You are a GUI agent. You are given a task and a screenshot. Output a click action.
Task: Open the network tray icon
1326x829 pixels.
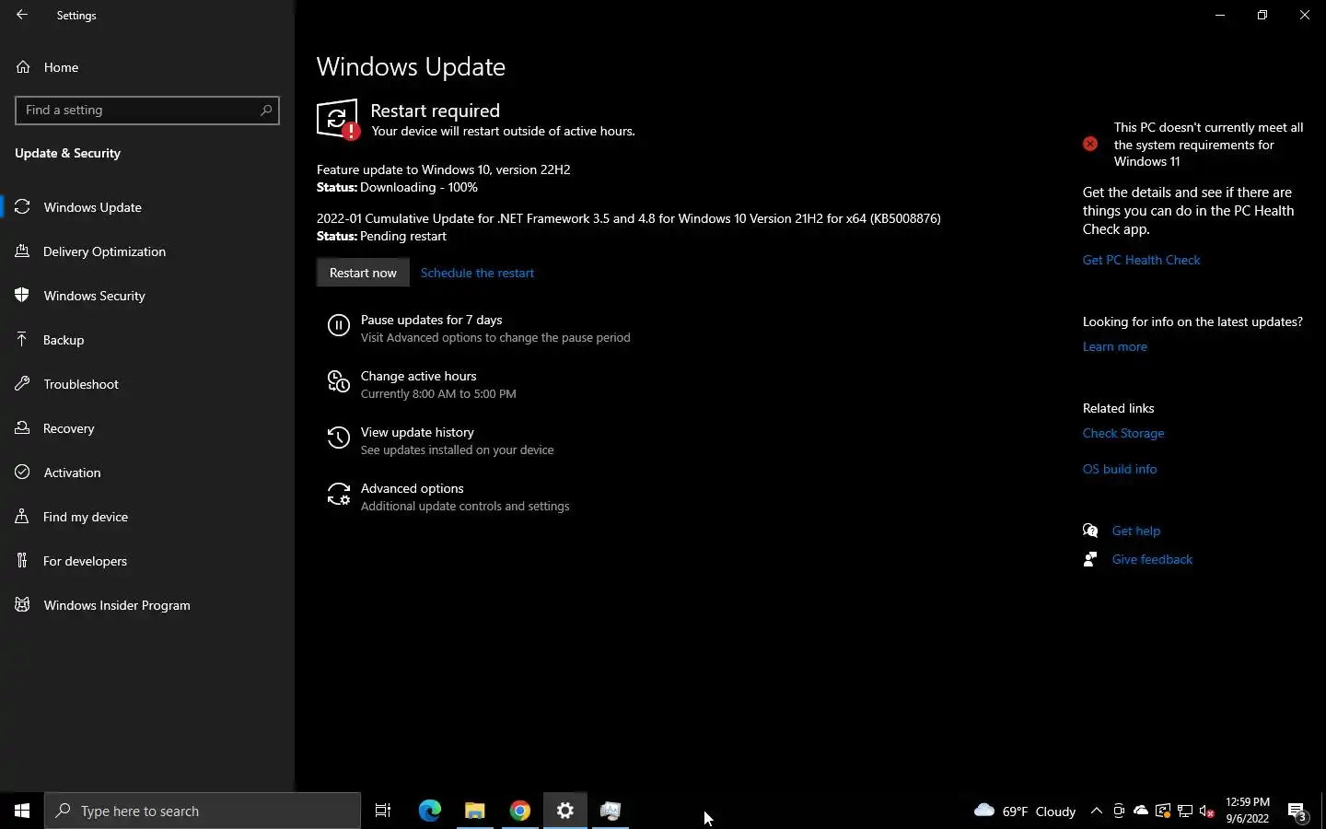1185,811
